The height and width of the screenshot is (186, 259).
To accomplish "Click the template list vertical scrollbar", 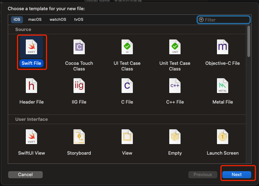I will (x=249, y=42).
